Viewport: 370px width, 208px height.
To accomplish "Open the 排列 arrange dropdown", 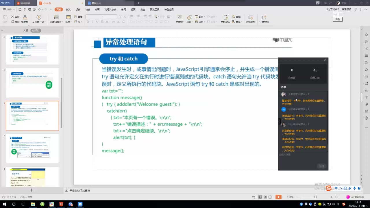I will coord(200,22).
